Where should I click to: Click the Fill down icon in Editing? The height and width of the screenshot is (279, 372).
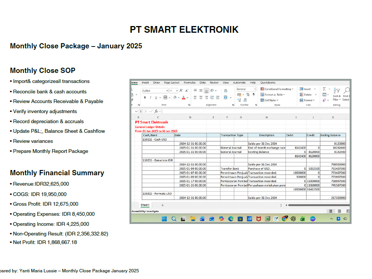pos(324,94)
